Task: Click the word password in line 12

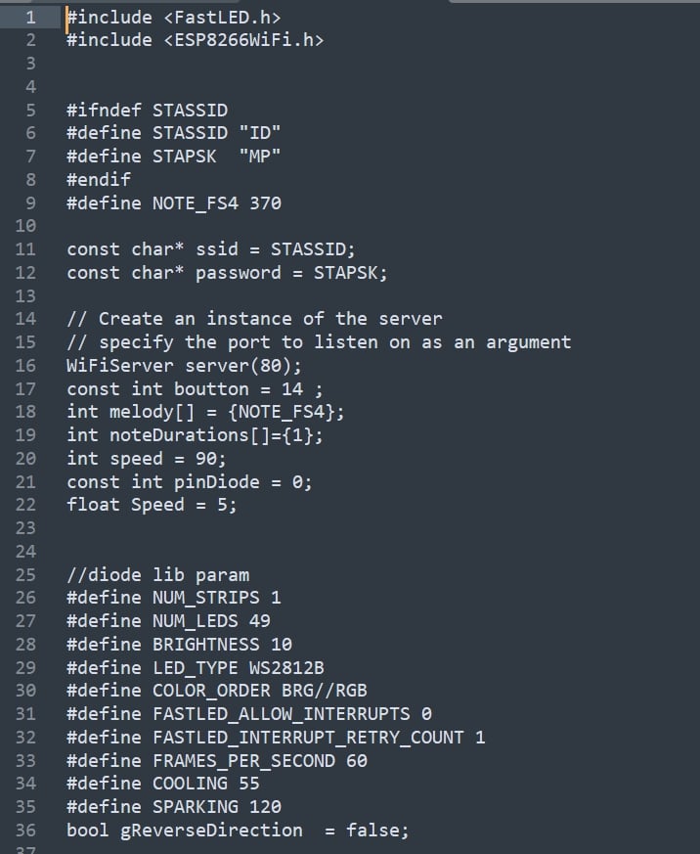Action: pos(239,273)
